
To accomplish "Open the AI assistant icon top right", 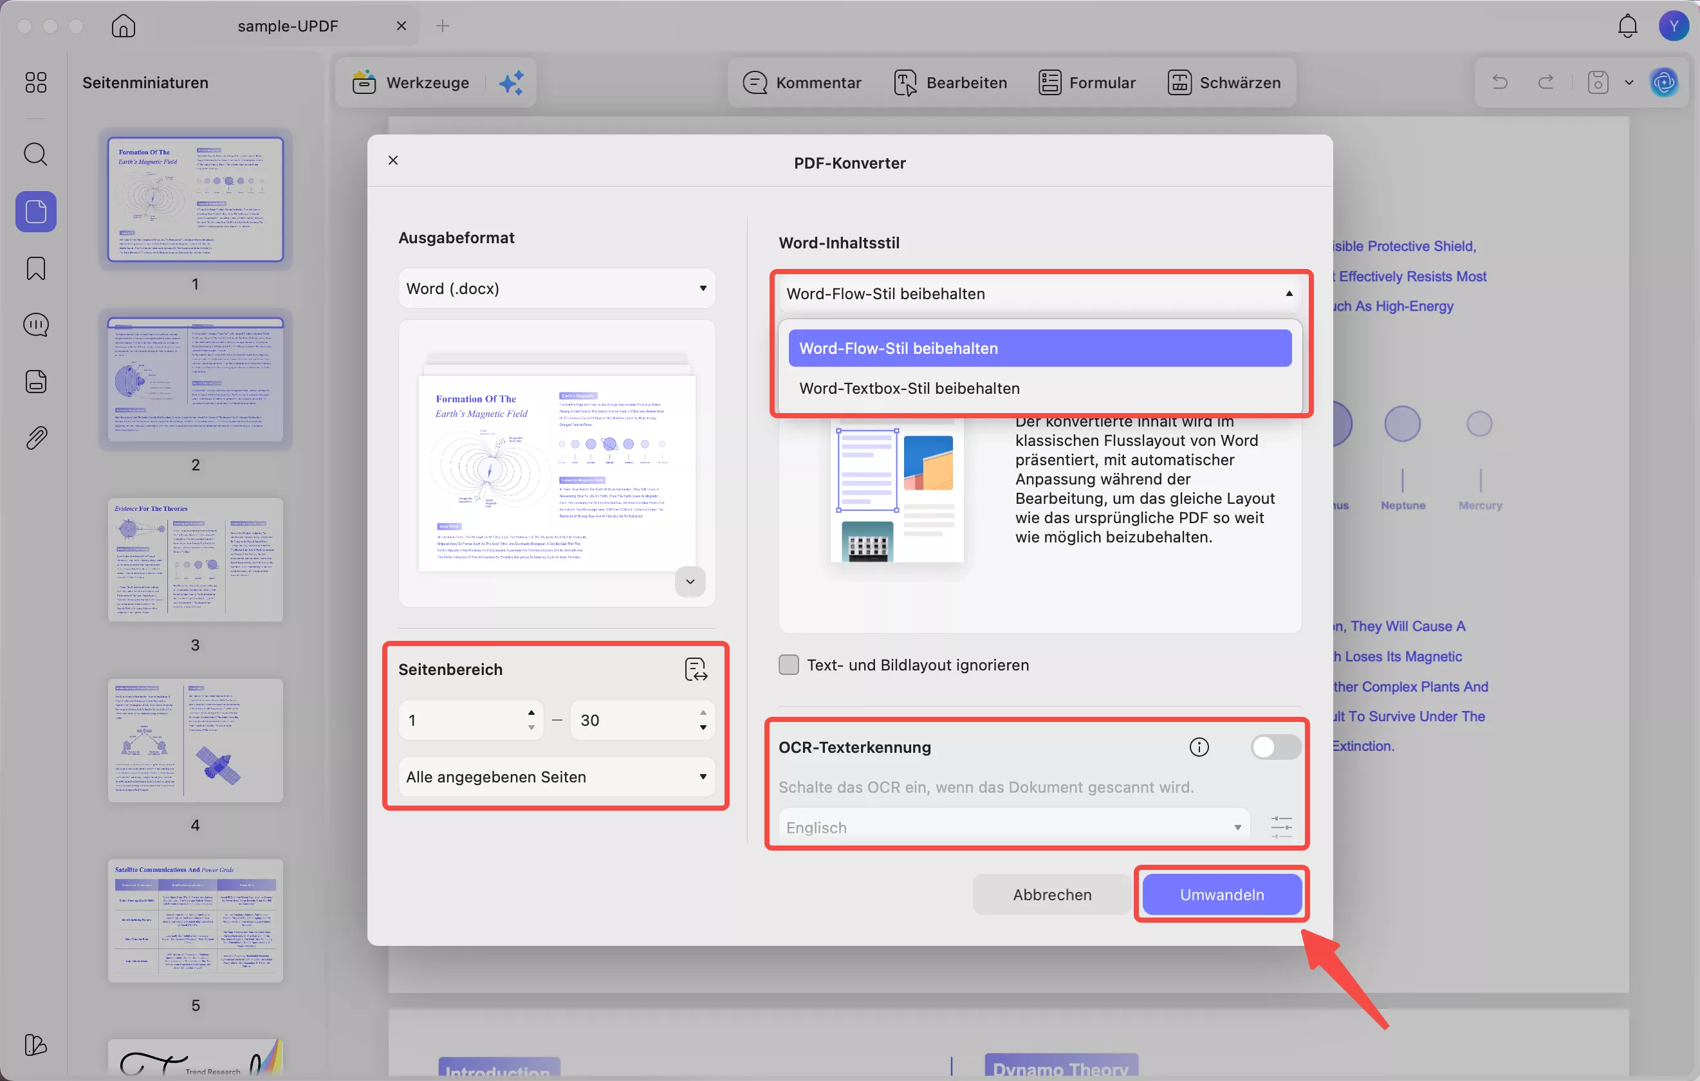I will click(1665, 82).
